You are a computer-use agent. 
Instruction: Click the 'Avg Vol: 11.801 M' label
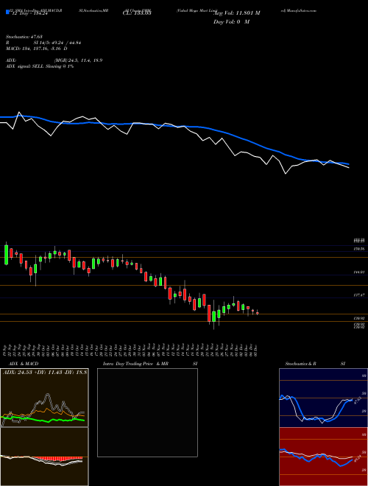pos(237,13)
